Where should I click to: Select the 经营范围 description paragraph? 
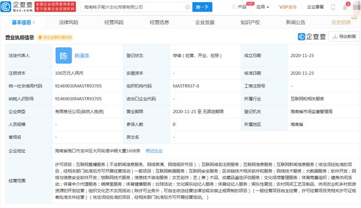pyautogui.click(x=205, y=181)
